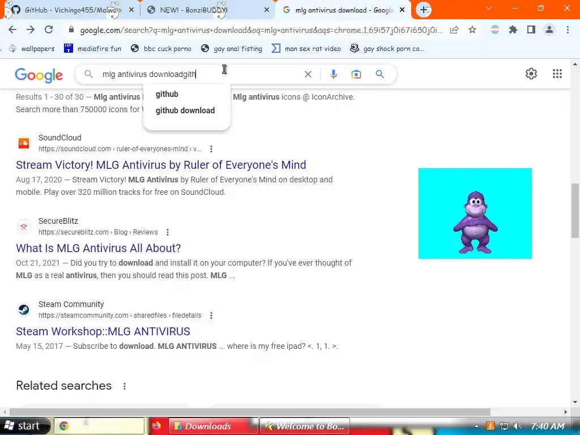Close the GitHub tab
The width and height of the screenshot is (580, 435).
click(x=131, y=10)
